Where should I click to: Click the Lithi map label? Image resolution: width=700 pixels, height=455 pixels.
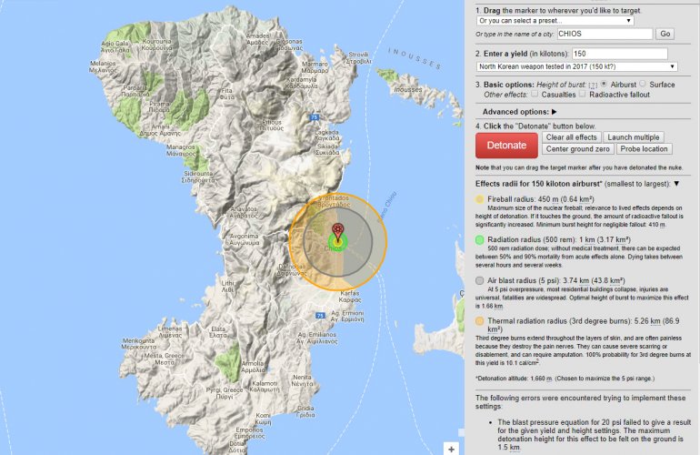[227, 287]
